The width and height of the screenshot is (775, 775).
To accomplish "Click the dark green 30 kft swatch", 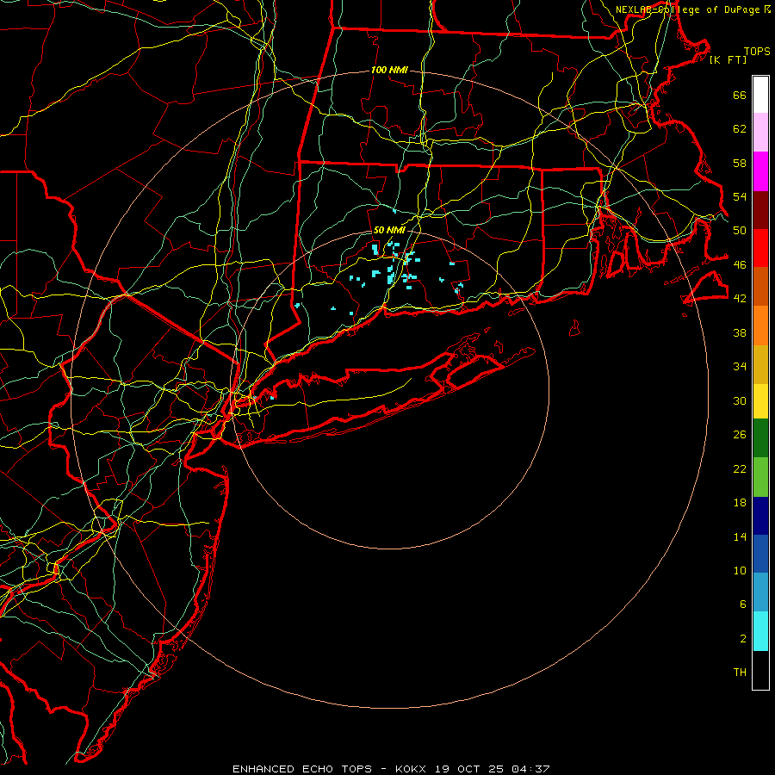I will [x=760, y=438].
